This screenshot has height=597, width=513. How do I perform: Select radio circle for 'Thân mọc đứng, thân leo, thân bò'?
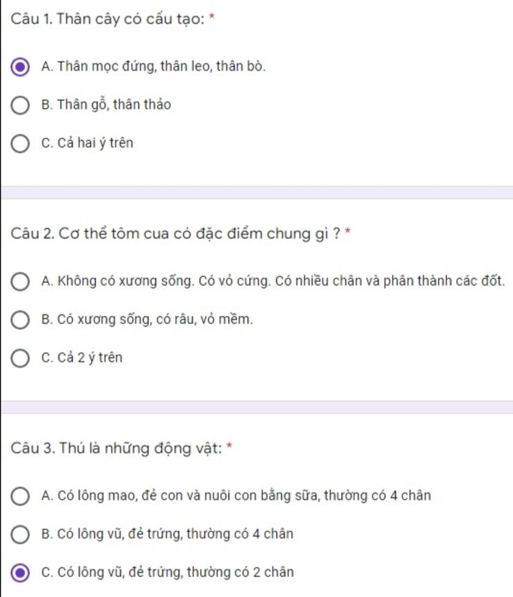click(x=20, y=67)
